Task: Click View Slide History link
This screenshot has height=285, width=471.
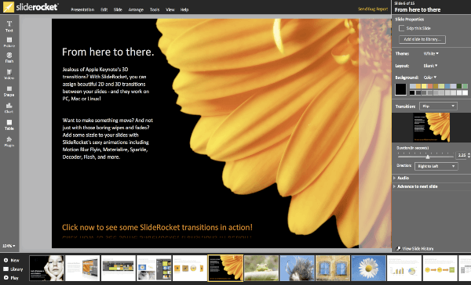Action: click(418, 248)
